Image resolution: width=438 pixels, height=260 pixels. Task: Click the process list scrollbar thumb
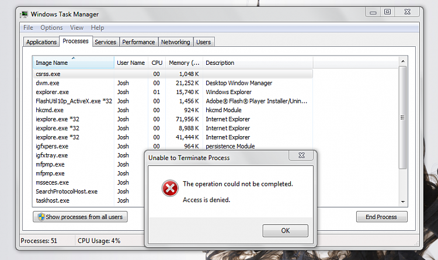point(402,117)
